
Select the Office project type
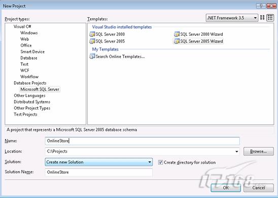(x=26, y=45)
